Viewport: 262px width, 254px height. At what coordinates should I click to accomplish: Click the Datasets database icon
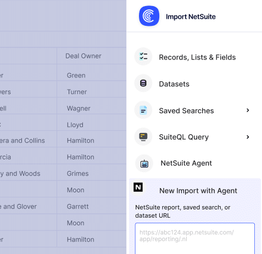click(x=143, y=83)
